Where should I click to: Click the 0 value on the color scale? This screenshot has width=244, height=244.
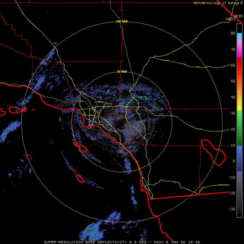point(234,161)
